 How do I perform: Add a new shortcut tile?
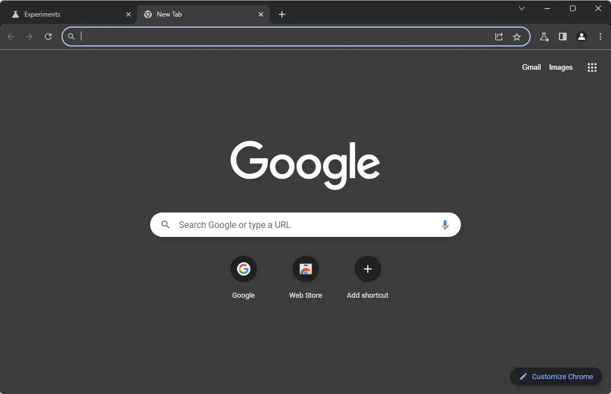pyautogui.click(x=367, y=277)
